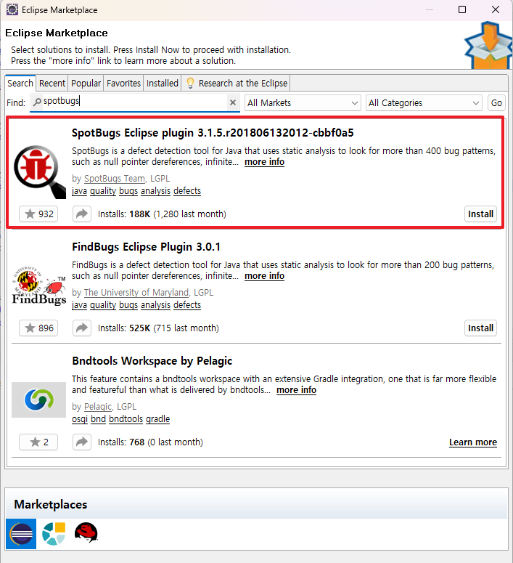The width and height of the screenshot is (513, 563).
Task: Click the Go button
Action: (x=496, y=103)
